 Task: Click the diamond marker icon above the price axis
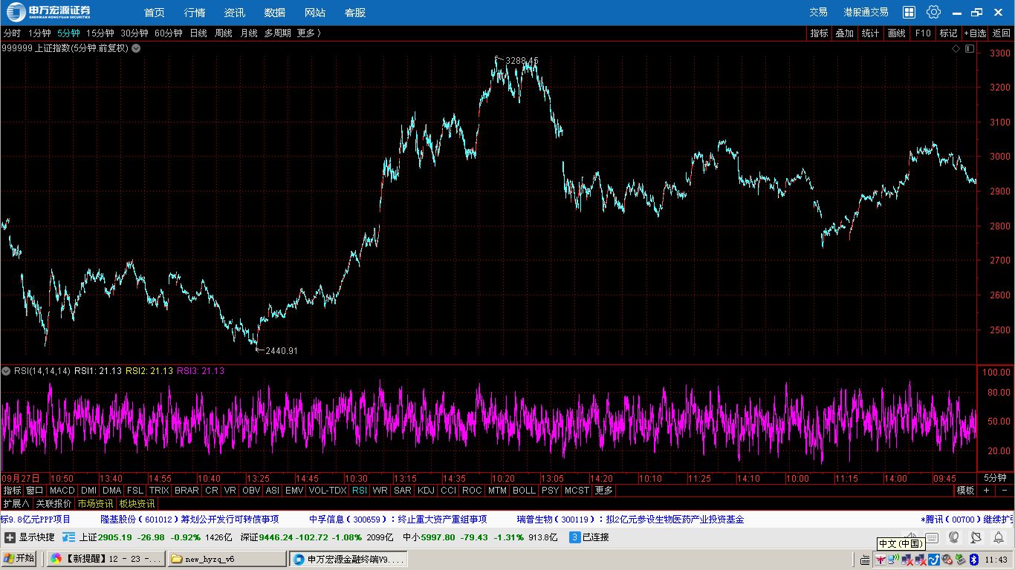click(x=956, y=48)
